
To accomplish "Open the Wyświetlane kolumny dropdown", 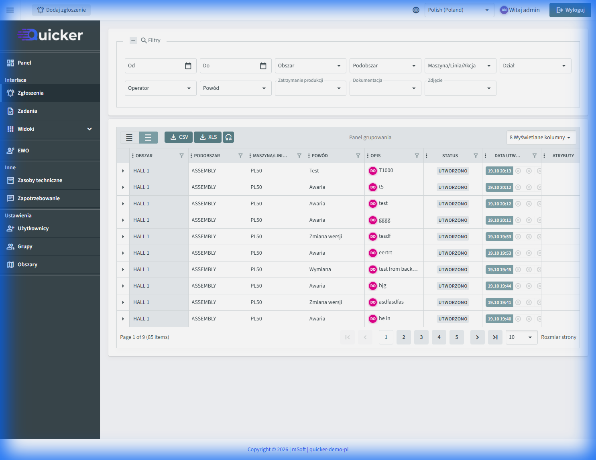I will [541, 138].
